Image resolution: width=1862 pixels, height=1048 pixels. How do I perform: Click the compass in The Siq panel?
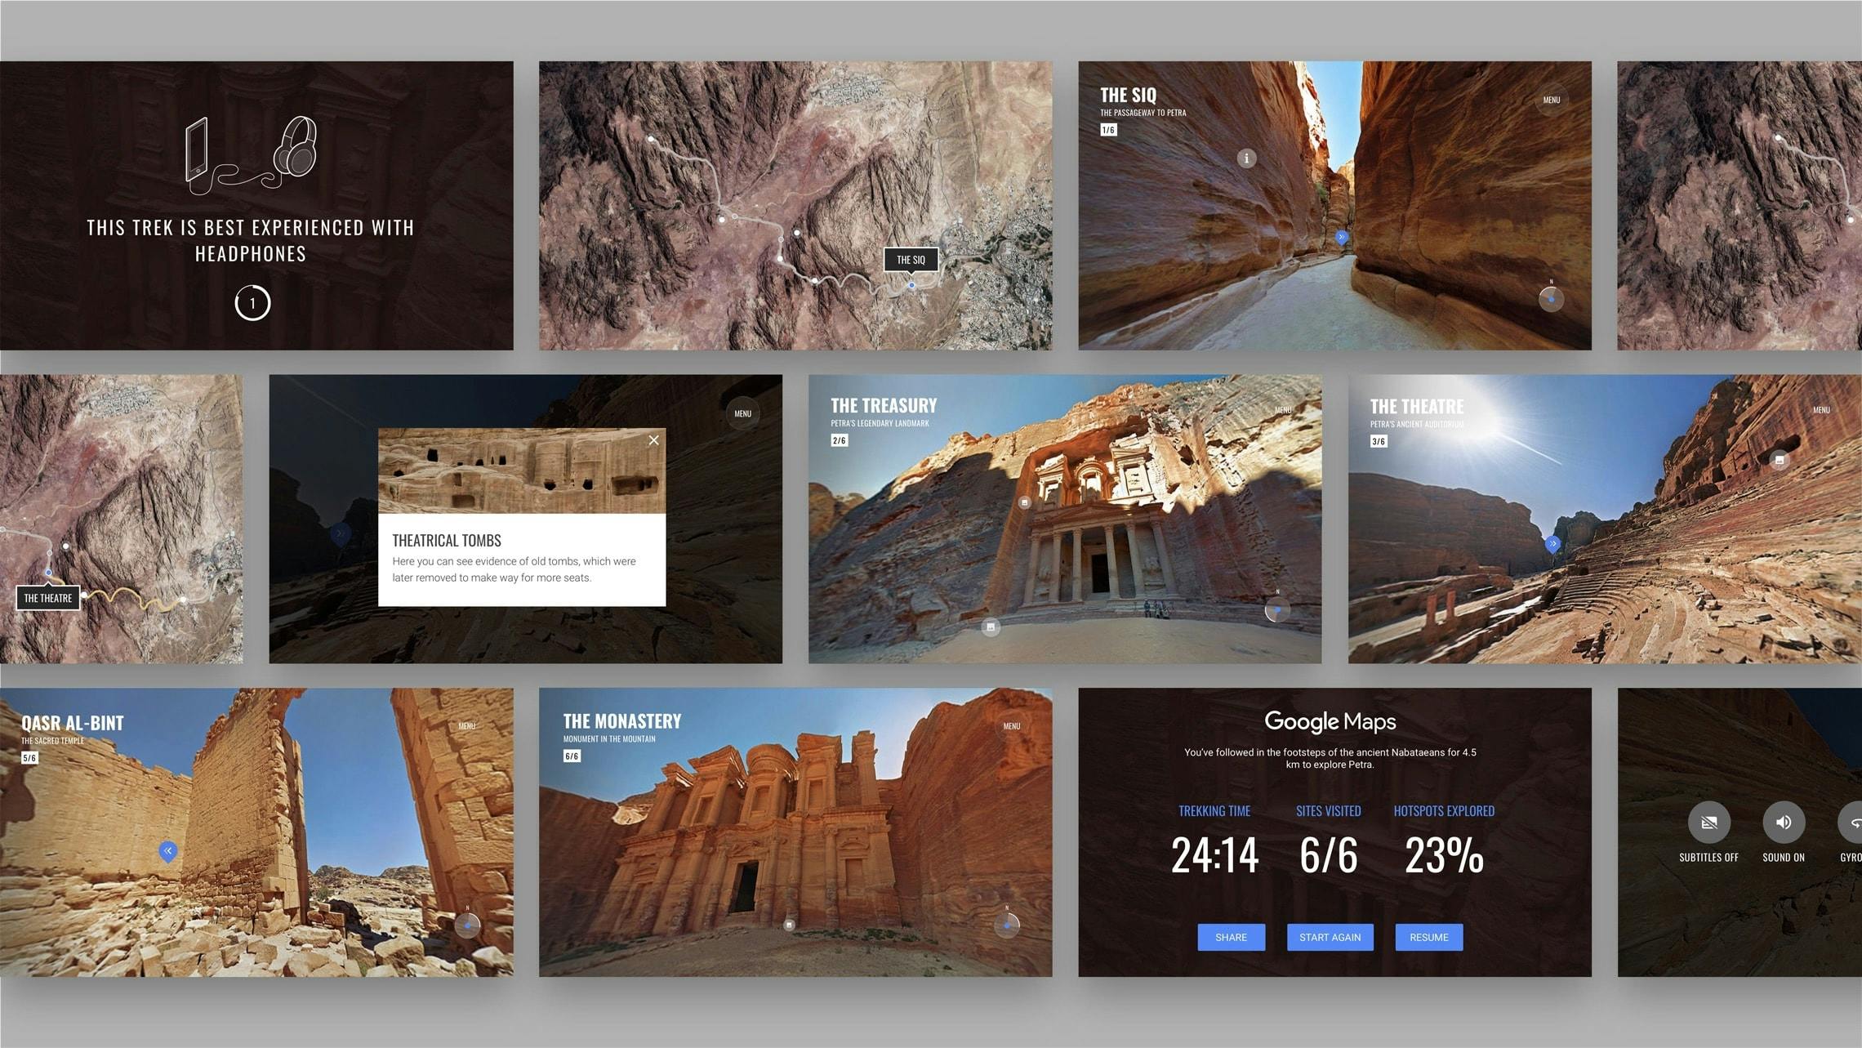[1551, 299]
